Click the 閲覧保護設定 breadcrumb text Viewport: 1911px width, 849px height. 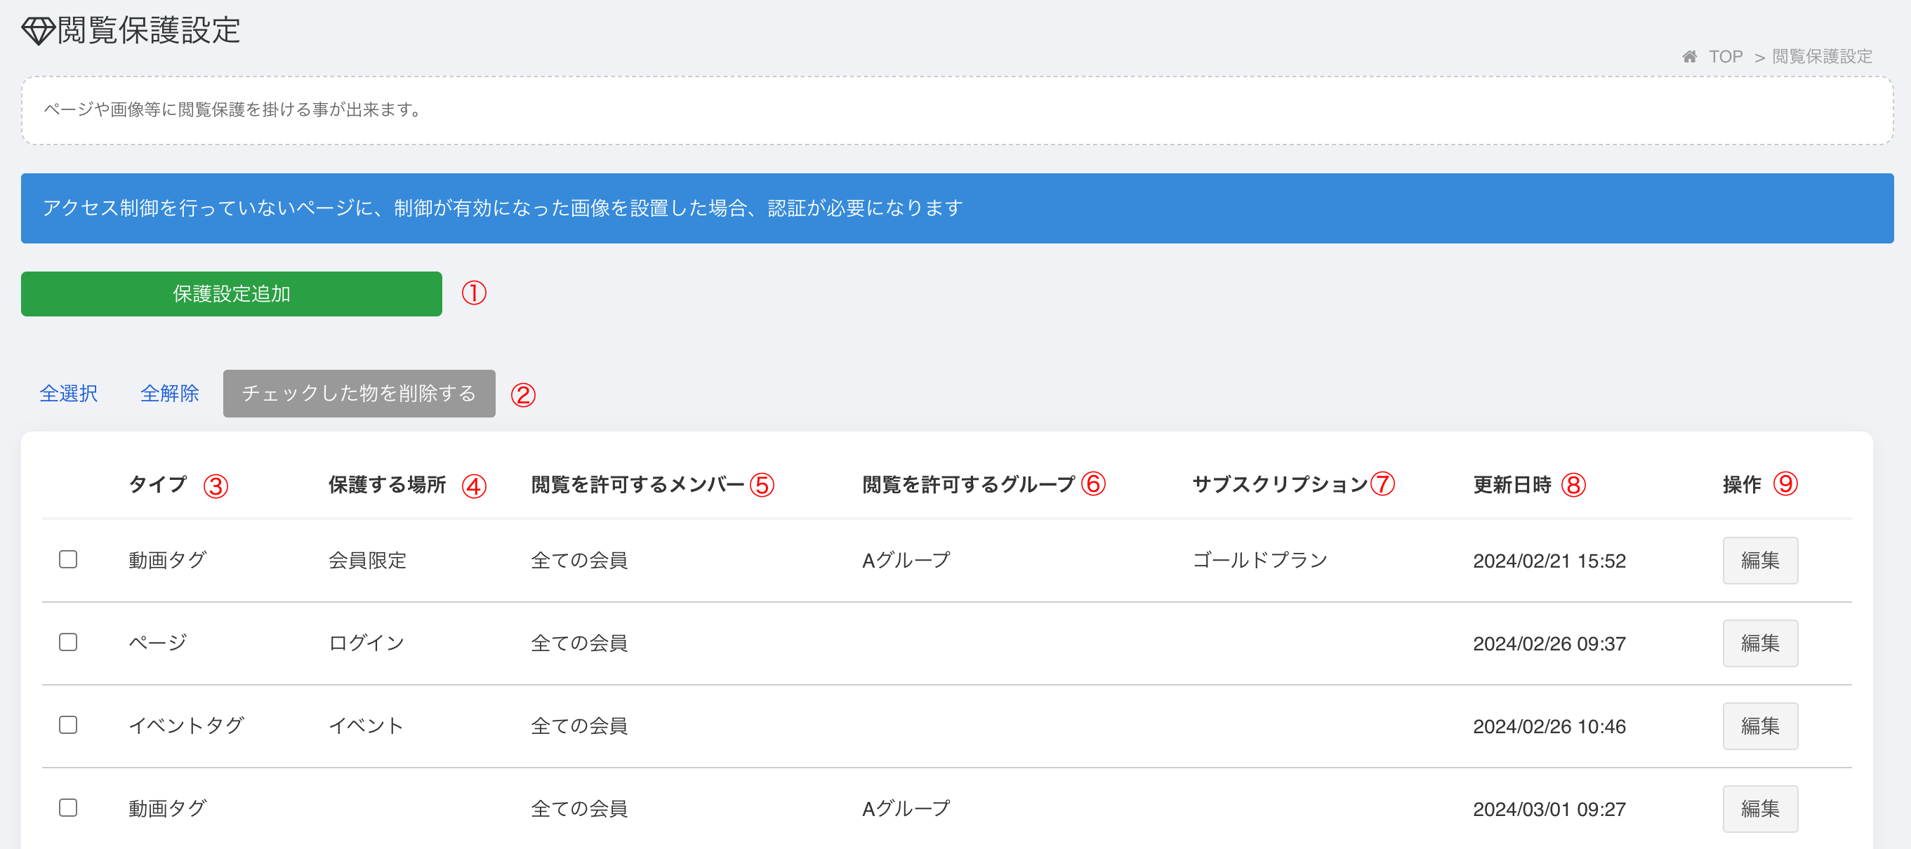coord(1822,56)
